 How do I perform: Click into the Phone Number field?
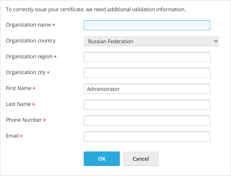pos(147,121)
